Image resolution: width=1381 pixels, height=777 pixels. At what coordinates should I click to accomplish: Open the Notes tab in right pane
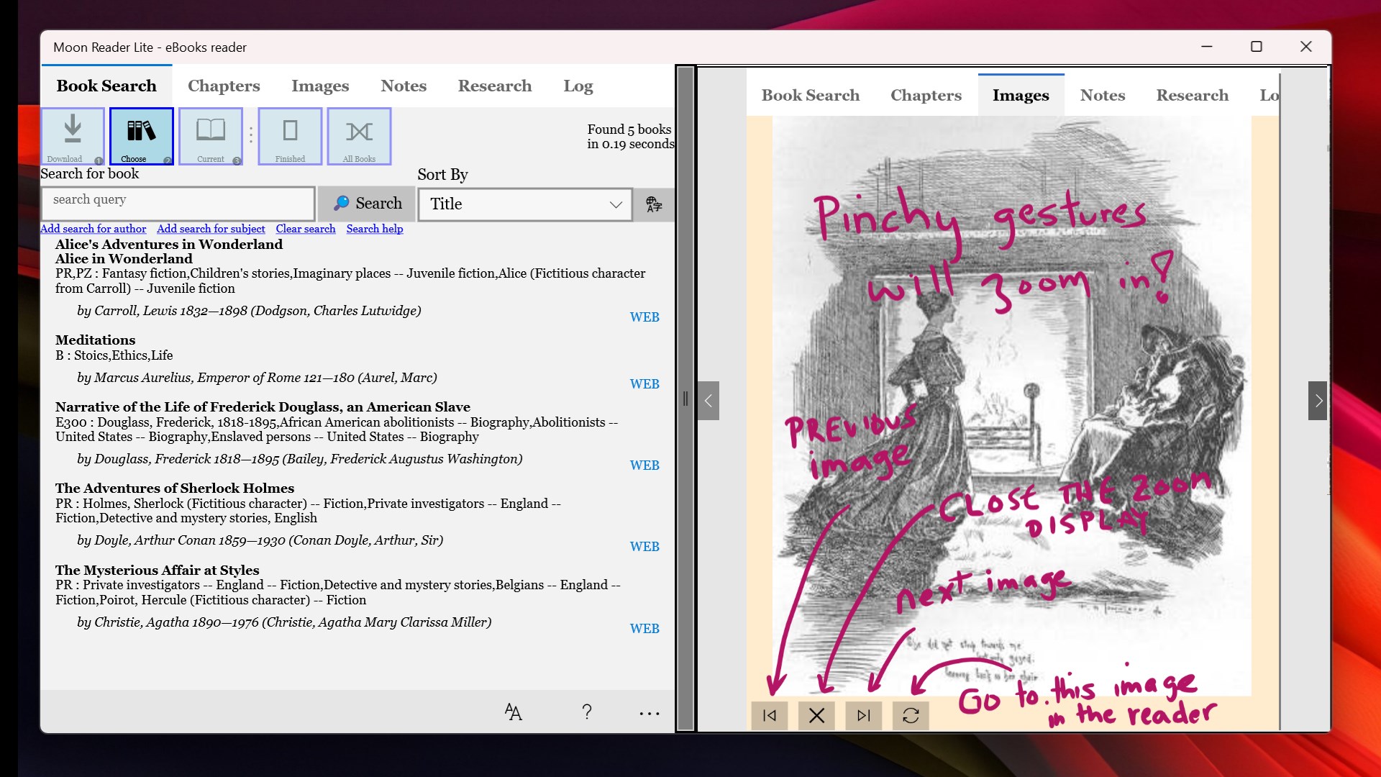(1102, 95)
